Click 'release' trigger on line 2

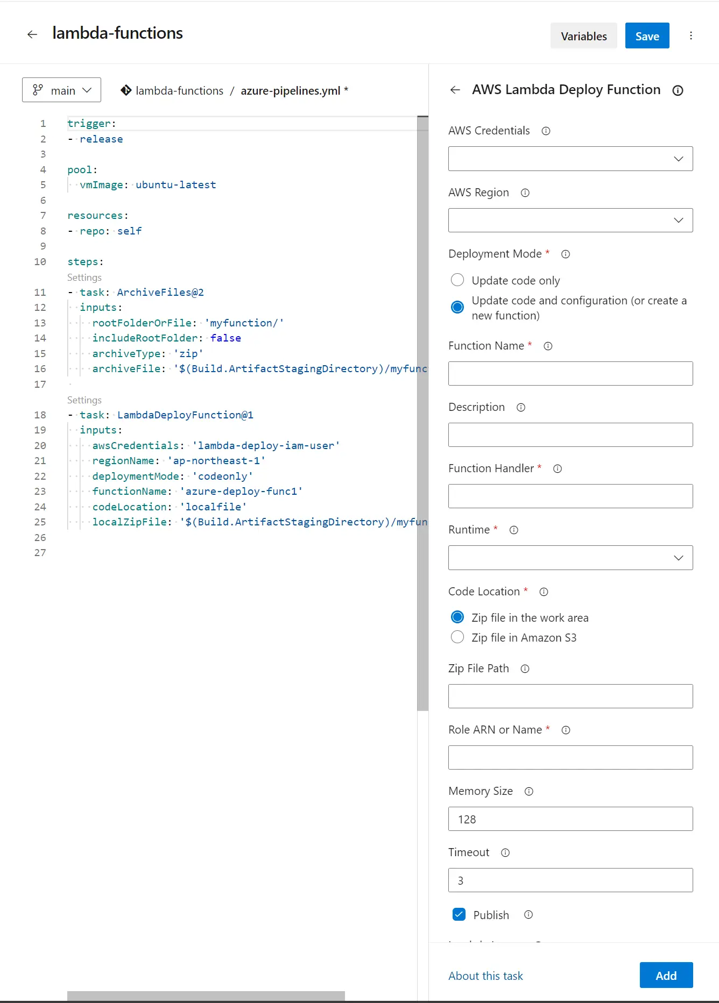[x=101, y=139]
